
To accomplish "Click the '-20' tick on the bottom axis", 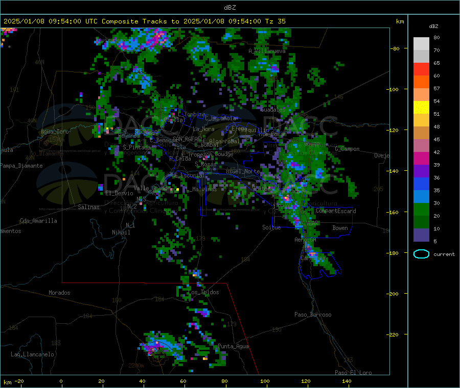I will point(19,381).
